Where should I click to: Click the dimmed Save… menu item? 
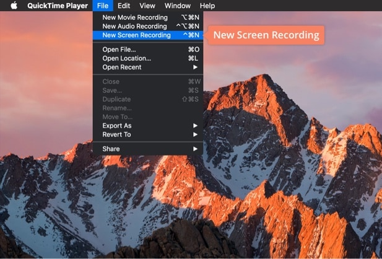pyautogui.click(x=148, y=90)
